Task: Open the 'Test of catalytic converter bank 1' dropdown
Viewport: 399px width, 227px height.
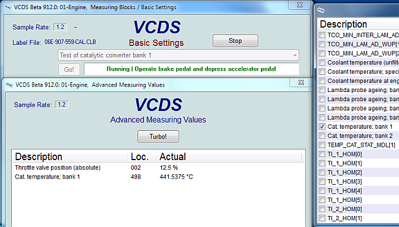Action: (178, 55)
